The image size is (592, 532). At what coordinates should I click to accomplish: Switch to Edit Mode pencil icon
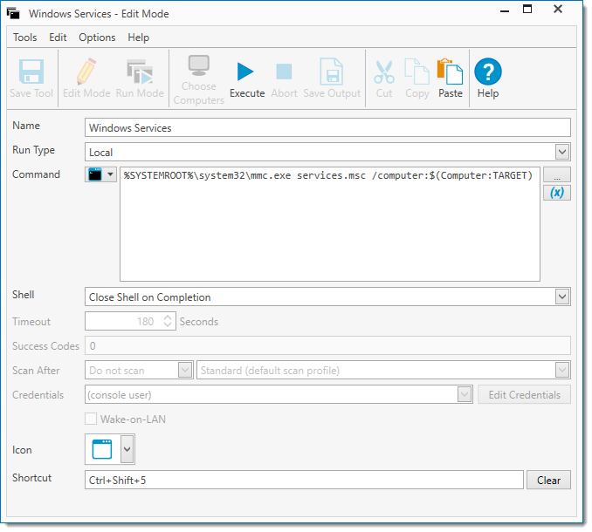86,72
